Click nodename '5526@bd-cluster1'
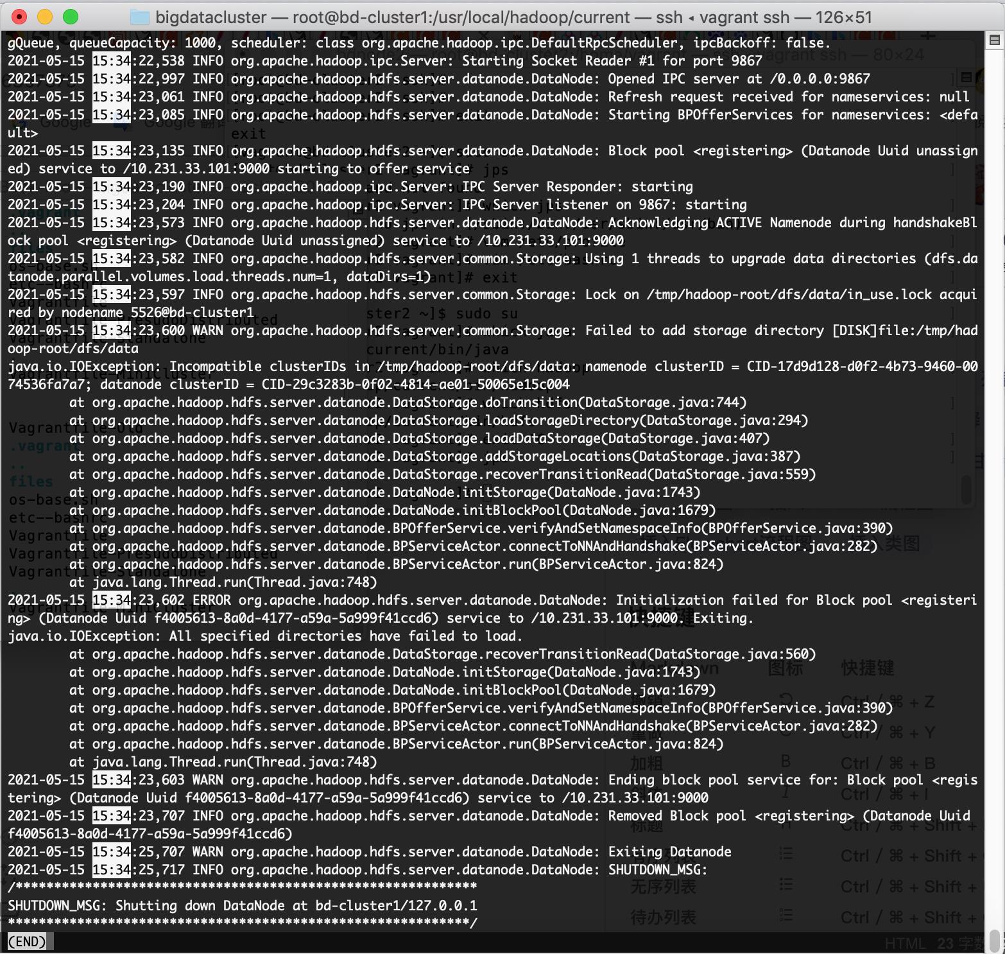 193,313
